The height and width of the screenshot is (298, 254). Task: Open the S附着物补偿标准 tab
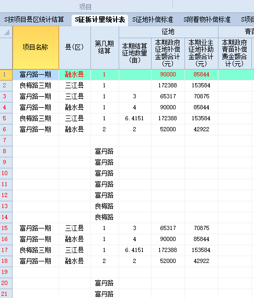tap(207, 19)
